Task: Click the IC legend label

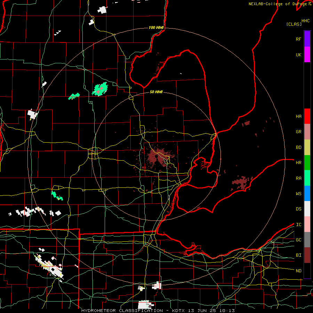Action: 298,225
